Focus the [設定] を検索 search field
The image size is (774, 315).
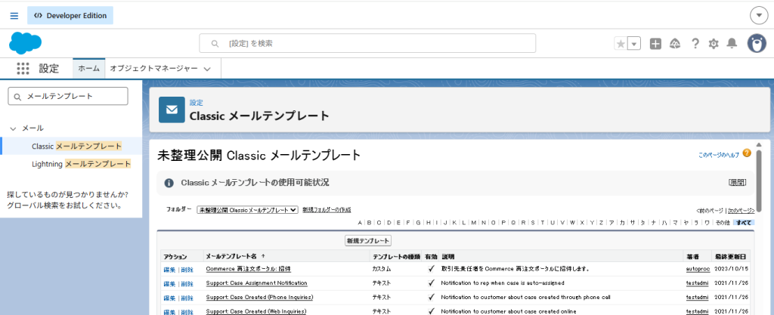click(x=367, y=43)
